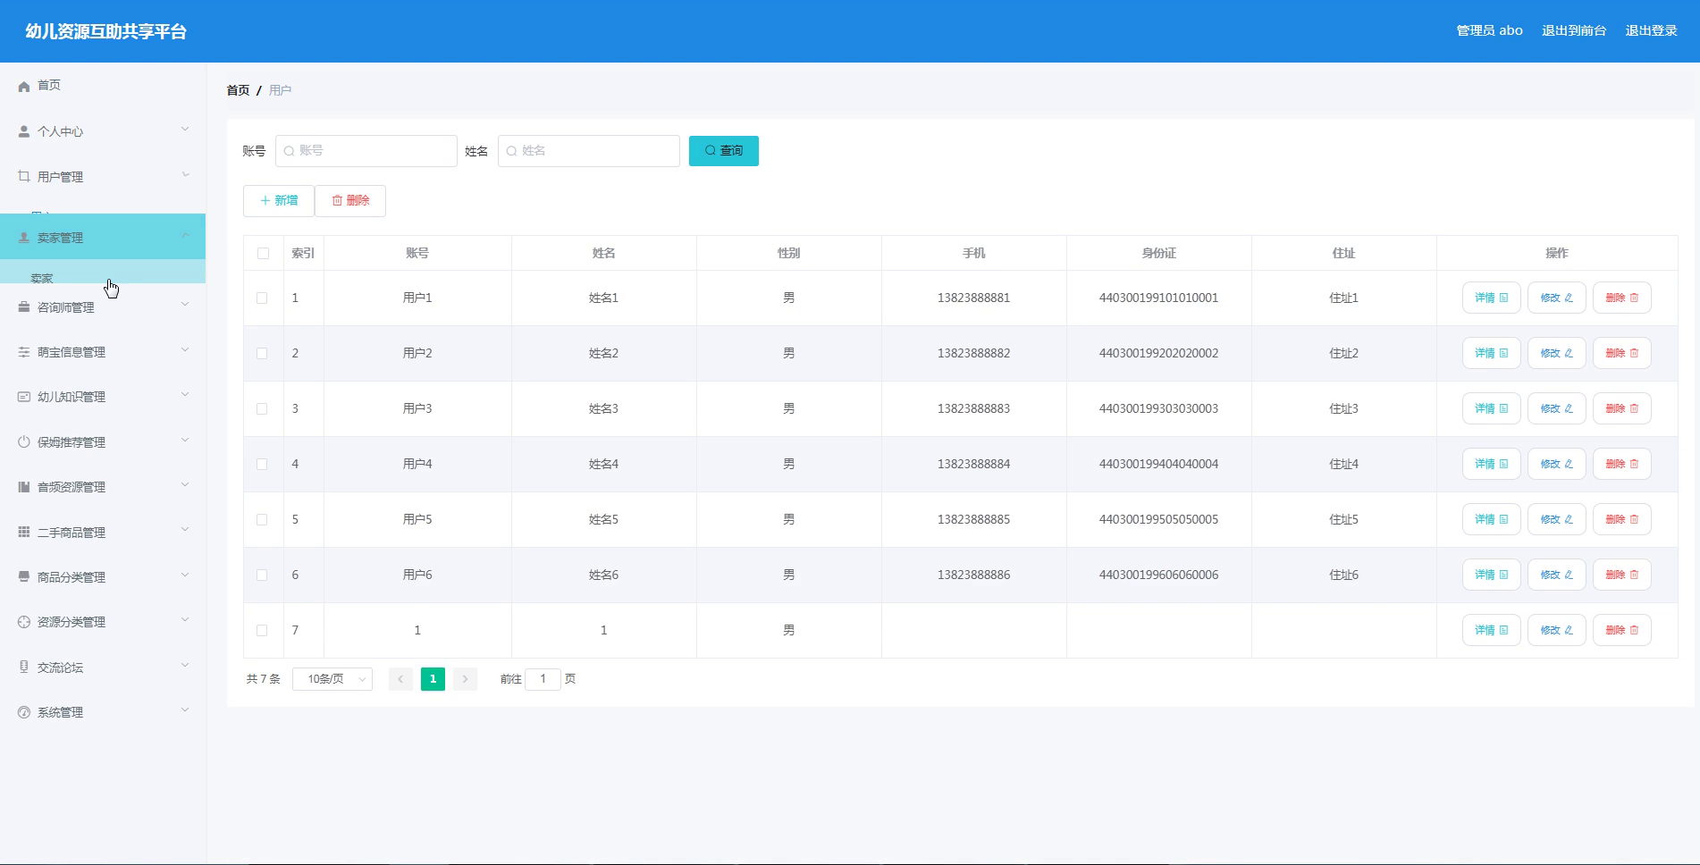Click page 1 pagination button

[x=433, y=679]
